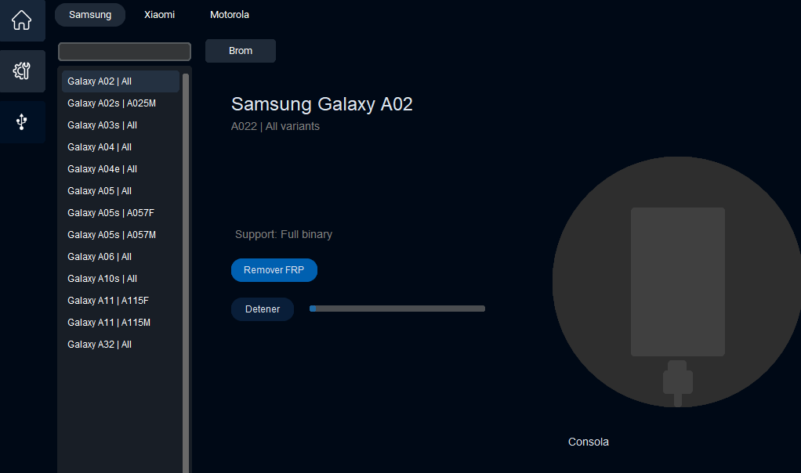Switch to the Xiaomi tab
The height and width of the screenshot is (473, 801).
click(159, 15)
